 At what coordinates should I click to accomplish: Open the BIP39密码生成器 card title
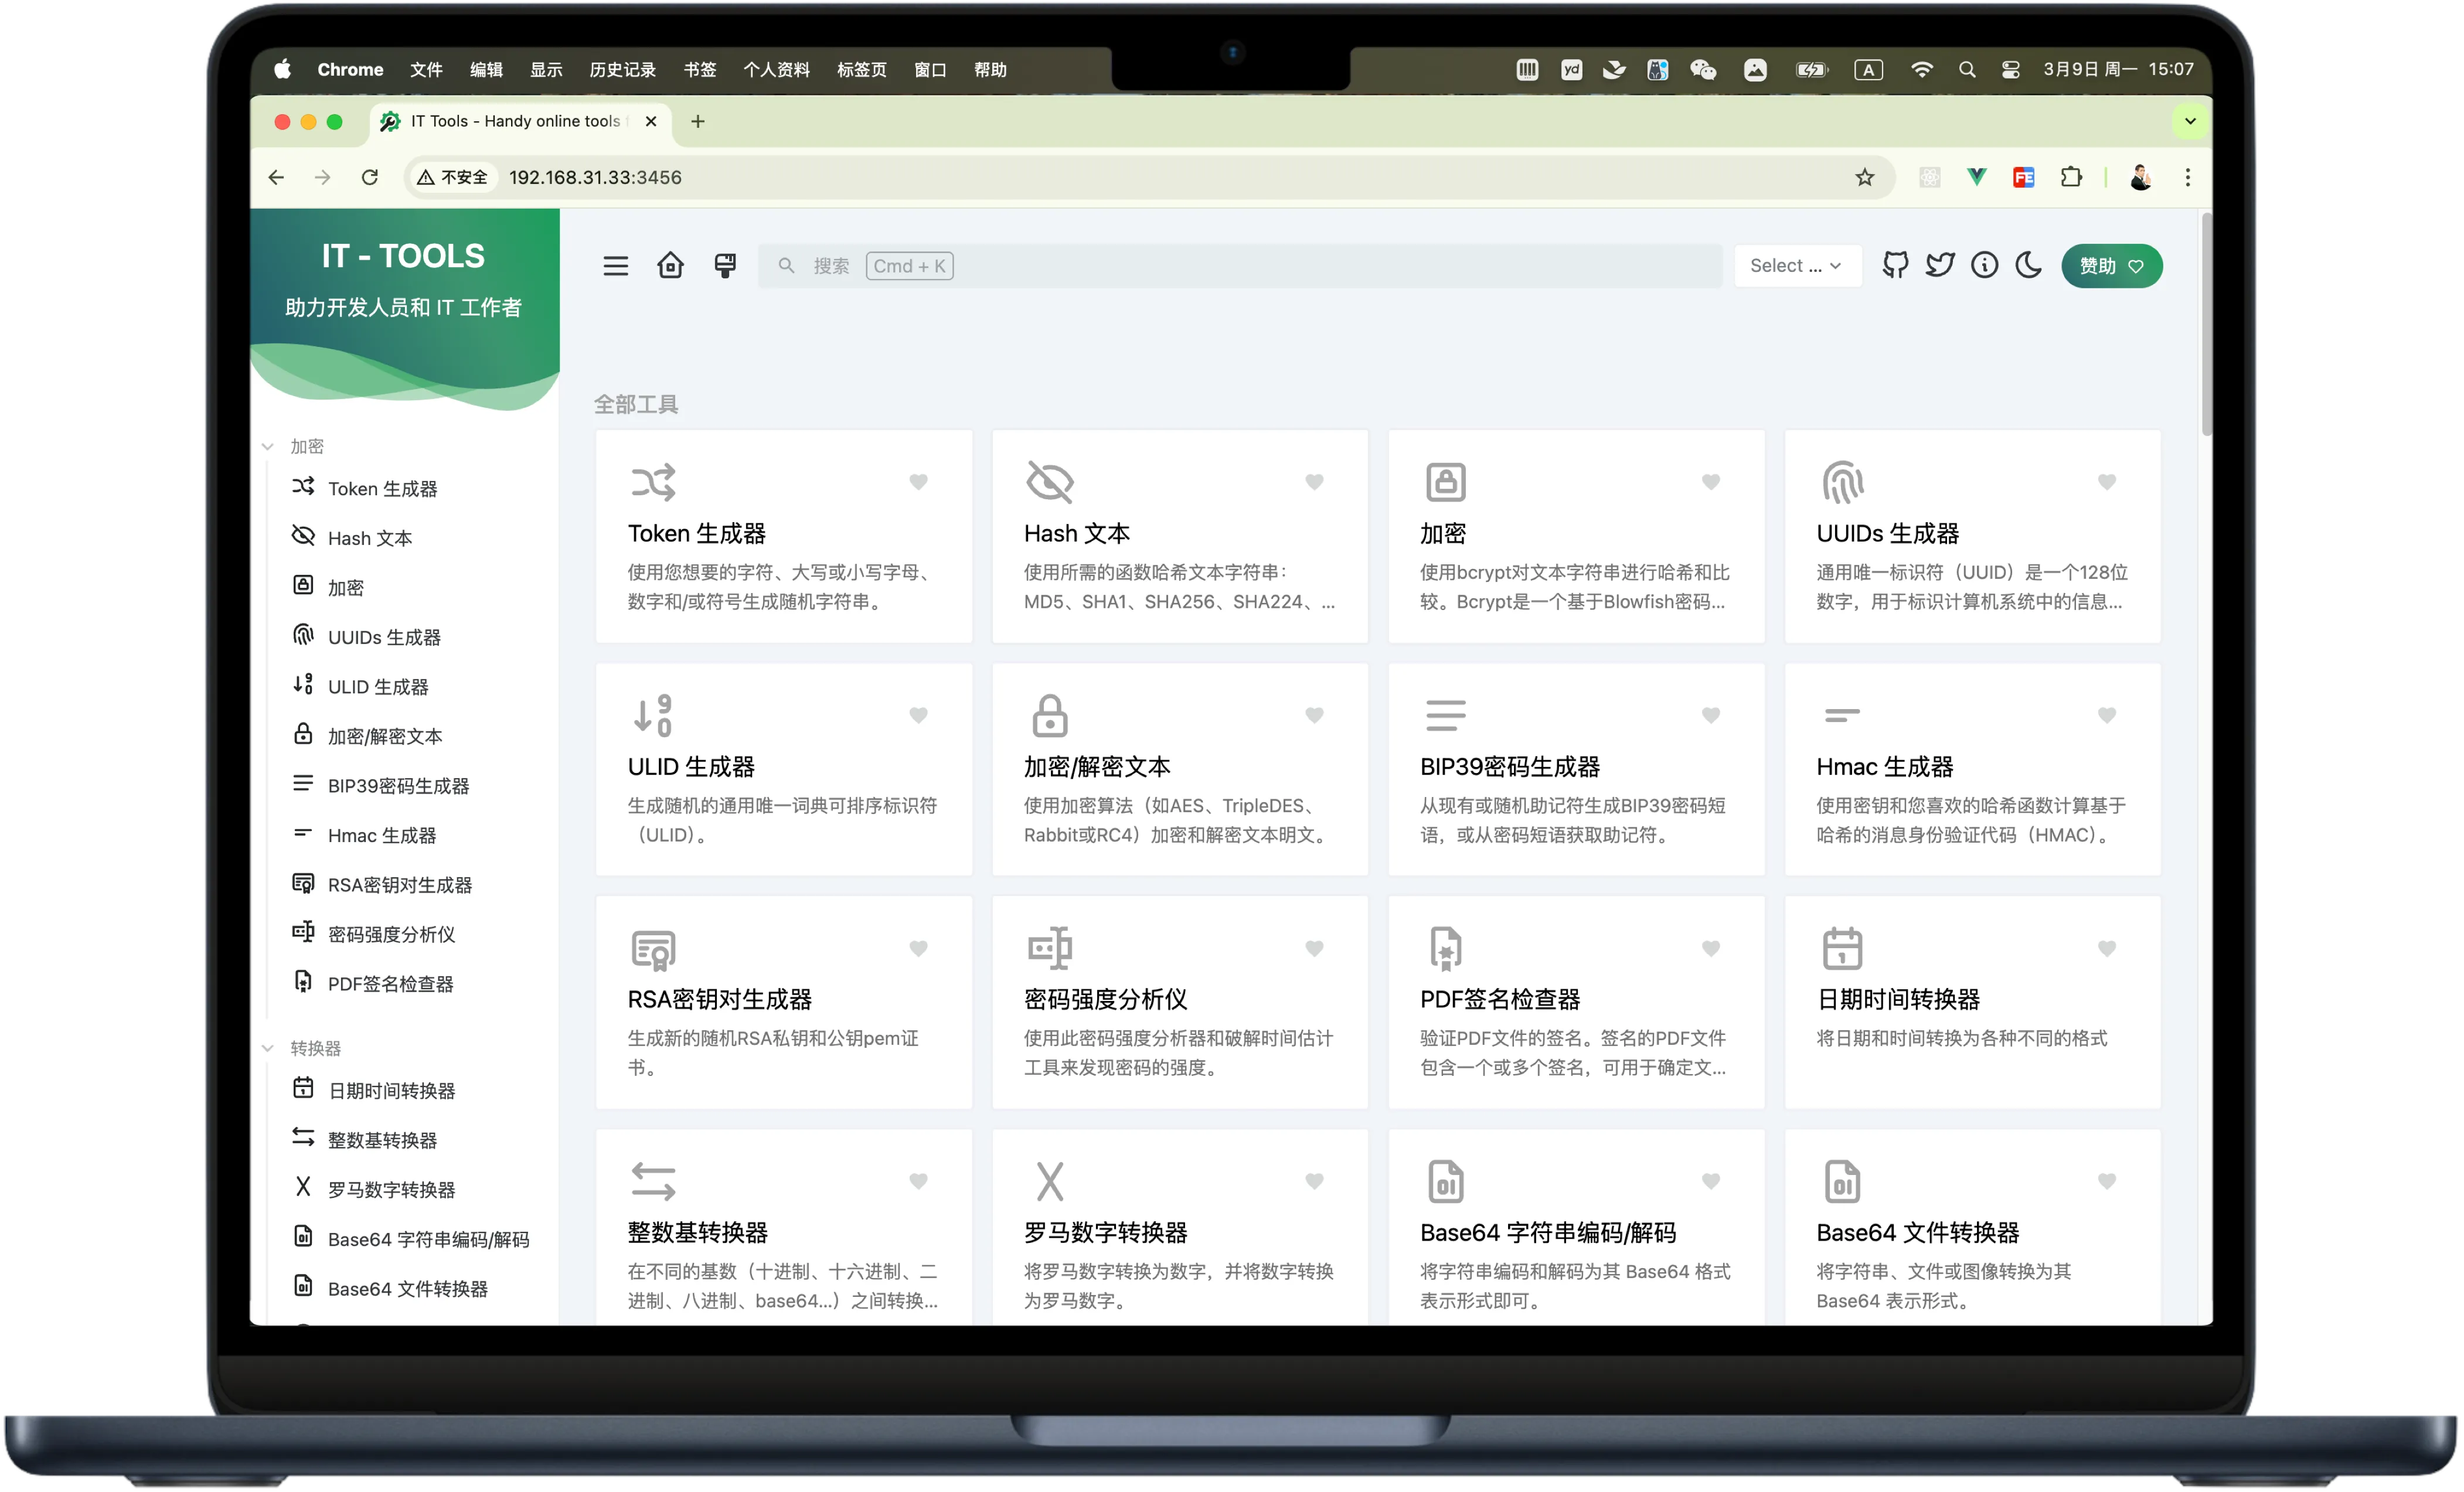[1509, 767]
